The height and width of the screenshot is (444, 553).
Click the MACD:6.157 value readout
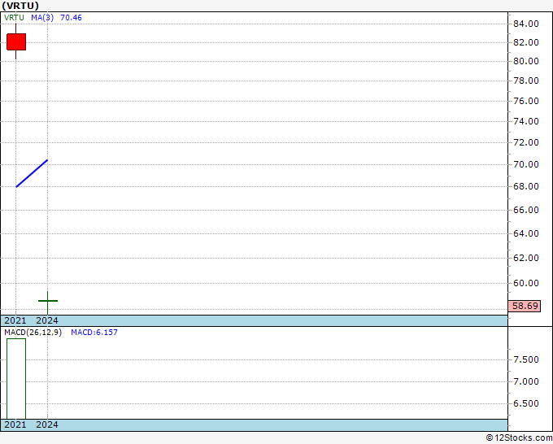[94, 333]
